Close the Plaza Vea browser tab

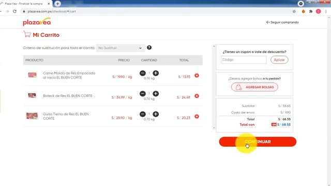click(x=49, y=4)
